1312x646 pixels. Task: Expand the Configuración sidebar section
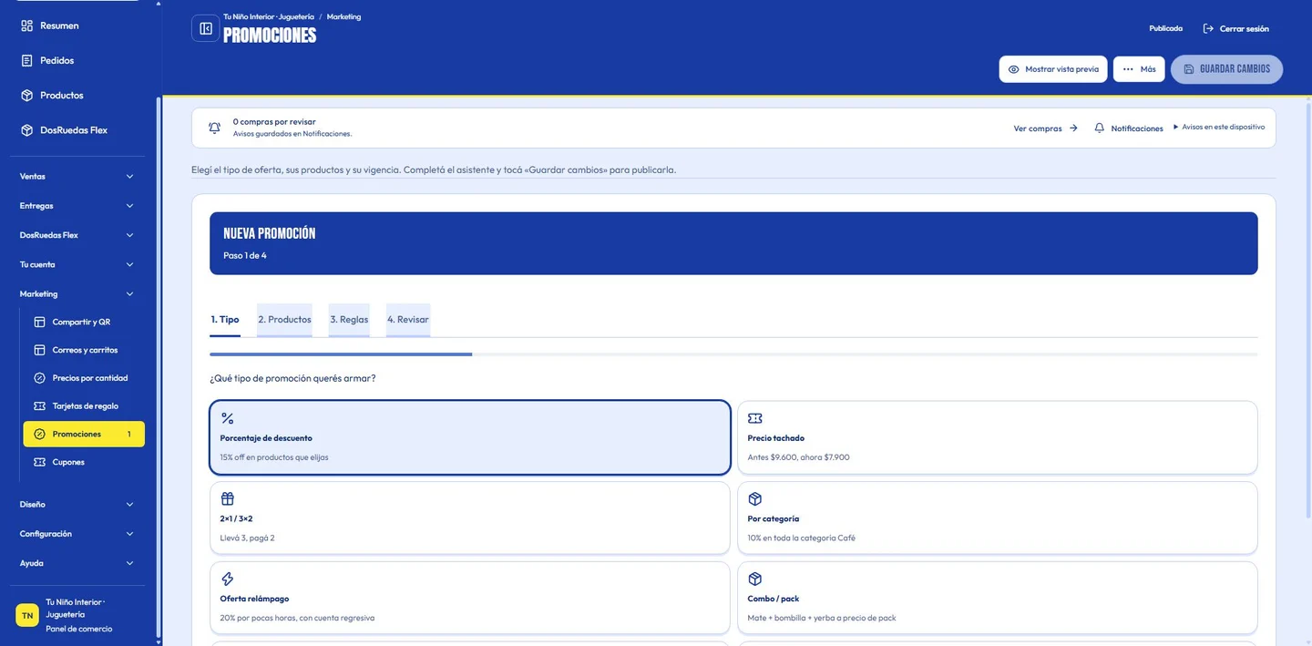click(77, 534)
